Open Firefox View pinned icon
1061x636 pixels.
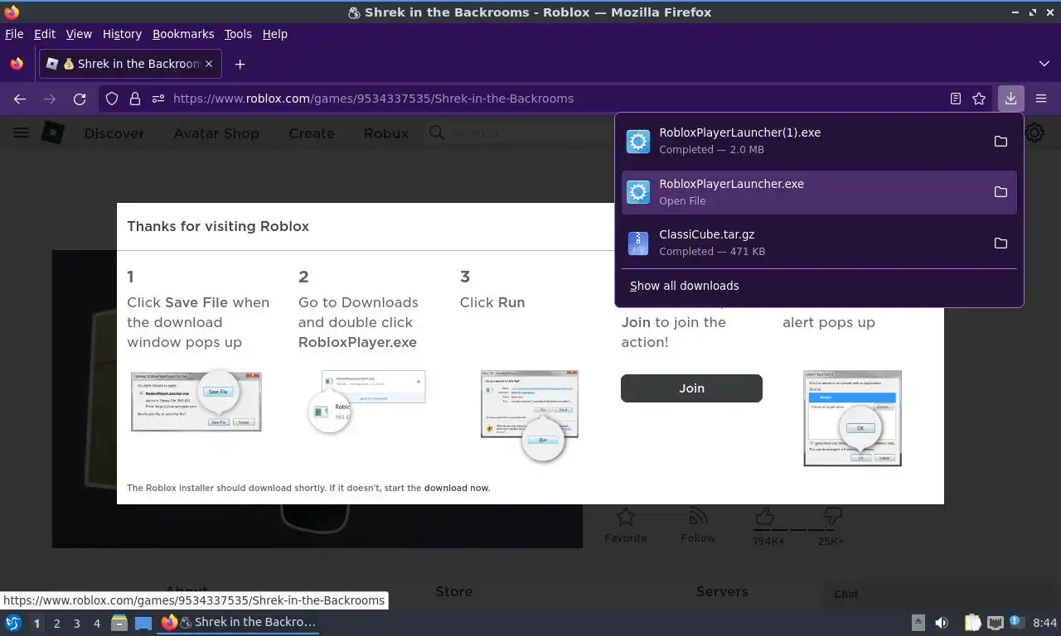pos(17,64)
